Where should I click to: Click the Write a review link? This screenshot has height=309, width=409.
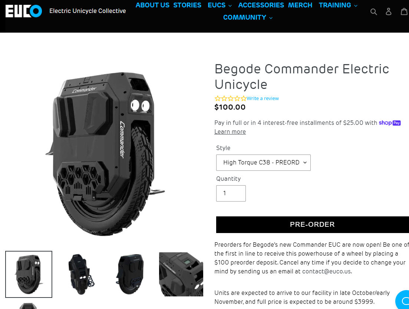tap(263, 99)
